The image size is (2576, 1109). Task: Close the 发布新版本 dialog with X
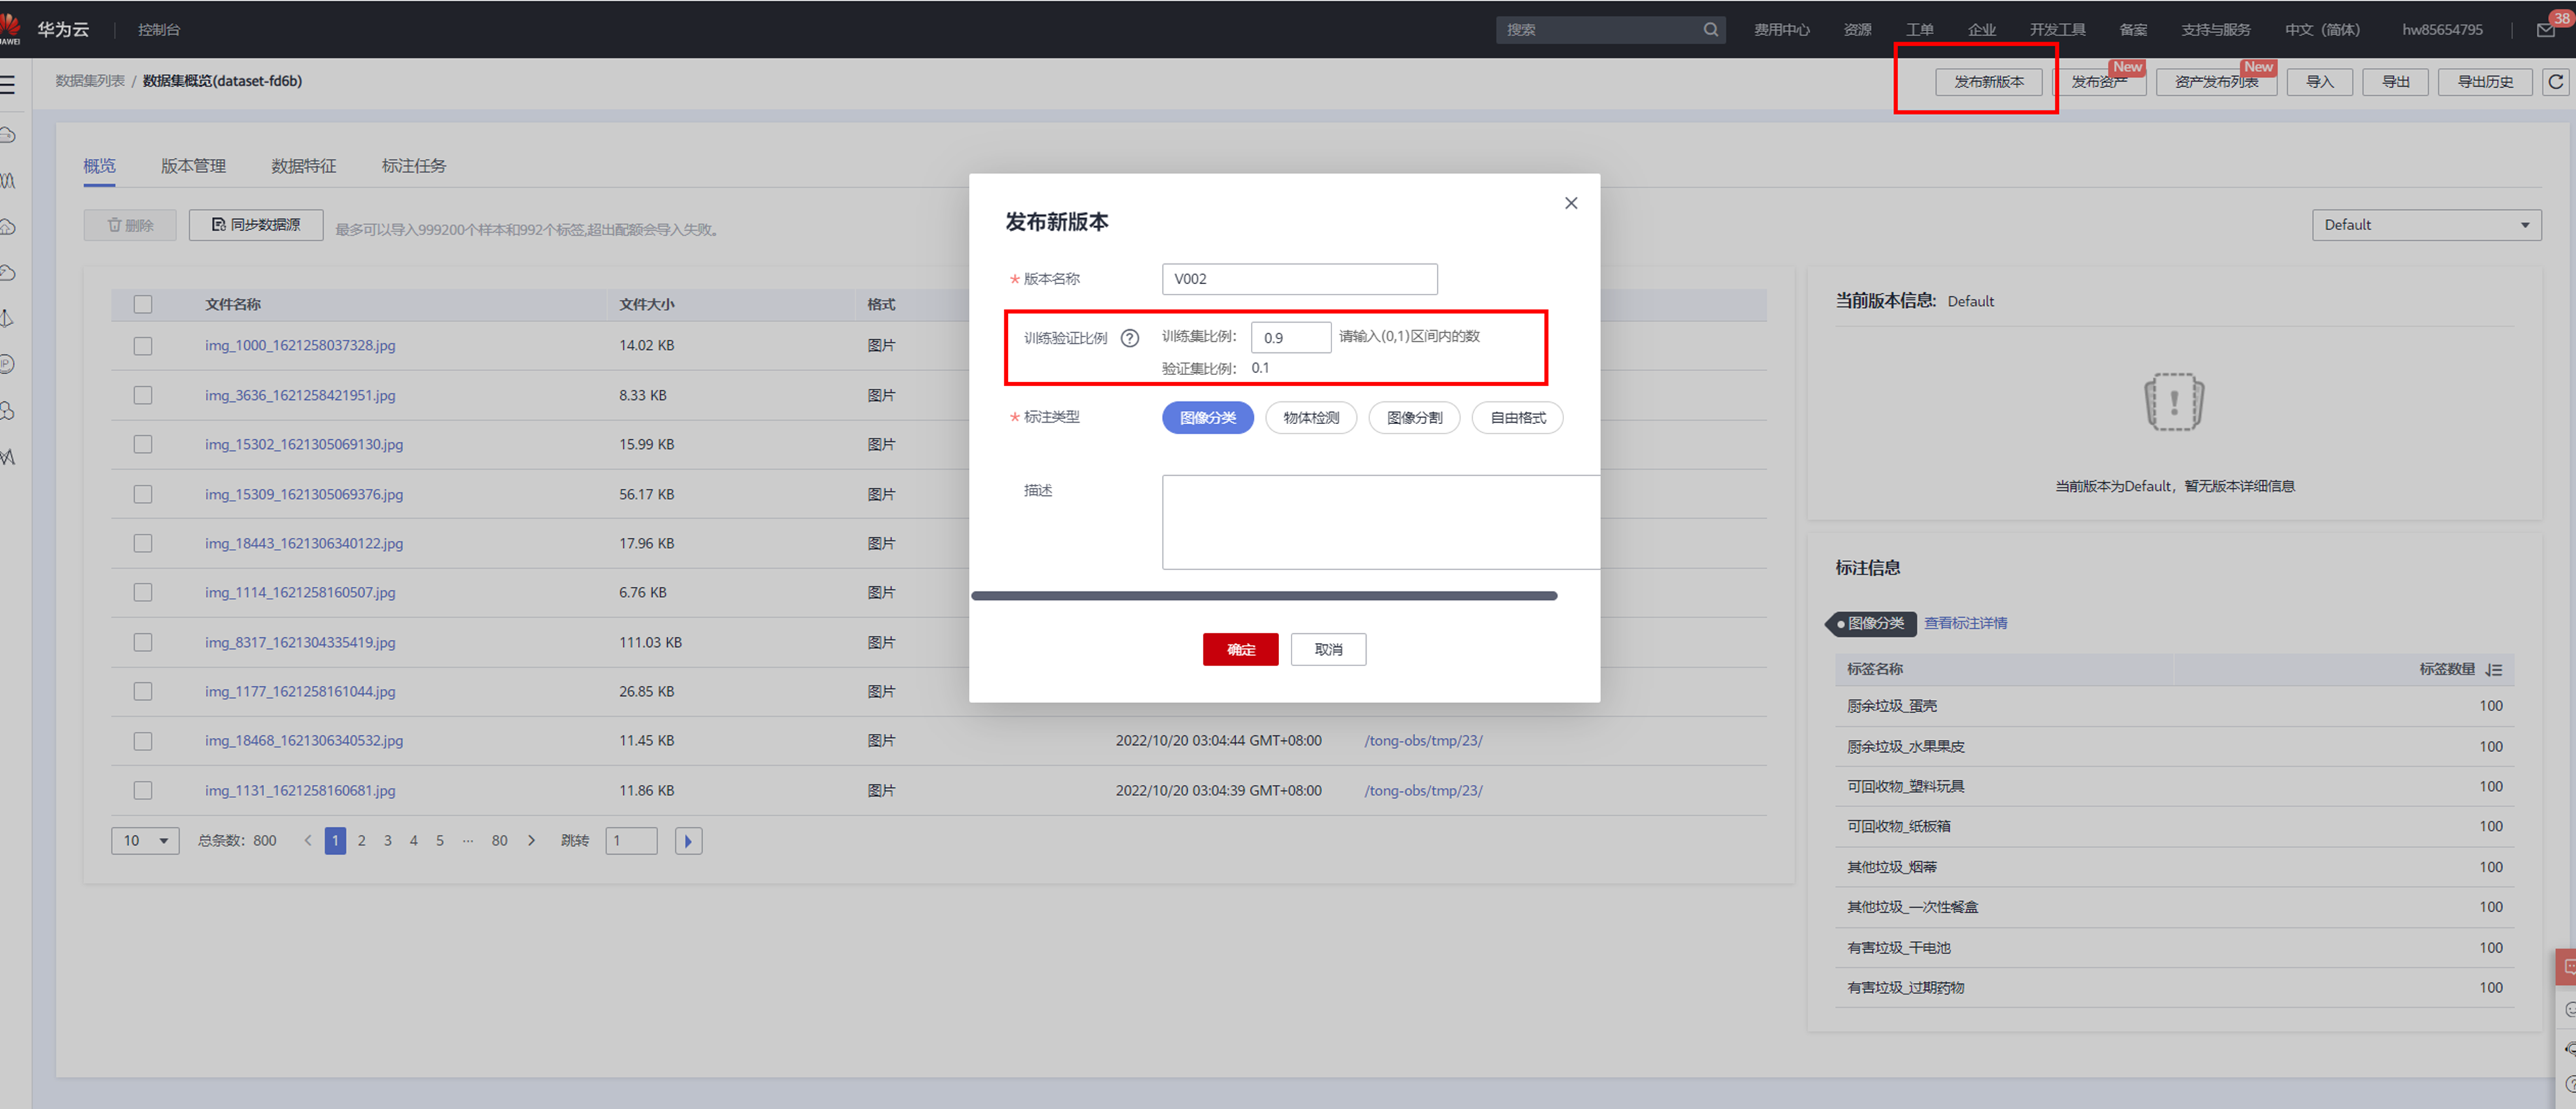(x=1571, y=203)
